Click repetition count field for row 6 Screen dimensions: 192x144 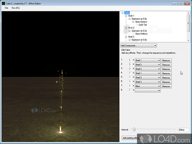tap(130, 82)
